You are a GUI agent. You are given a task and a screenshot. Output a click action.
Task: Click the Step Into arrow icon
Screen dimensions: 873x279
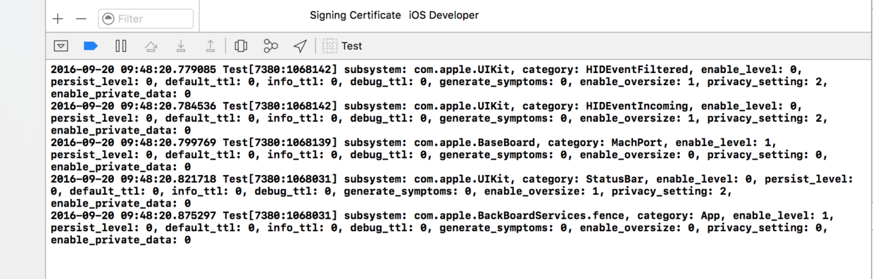(x=181, y=46)
